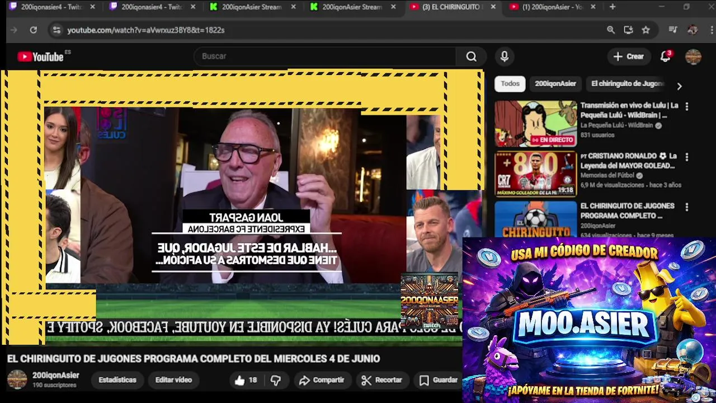
Task: Select the 200iqonAsier filter chip
Action: (555, 83)
